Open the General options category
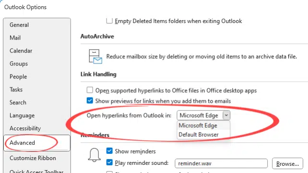This screenshot has height=173, width=308. click(19, 25)
